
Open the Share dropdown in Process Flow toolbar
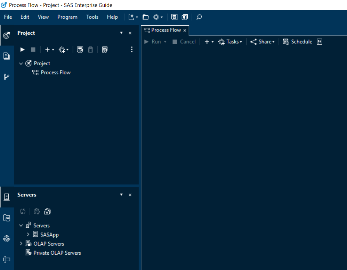point(262,42)
